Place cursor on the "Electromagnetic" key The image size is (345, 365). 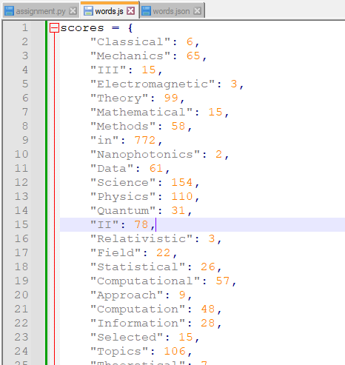pos(153,84)
